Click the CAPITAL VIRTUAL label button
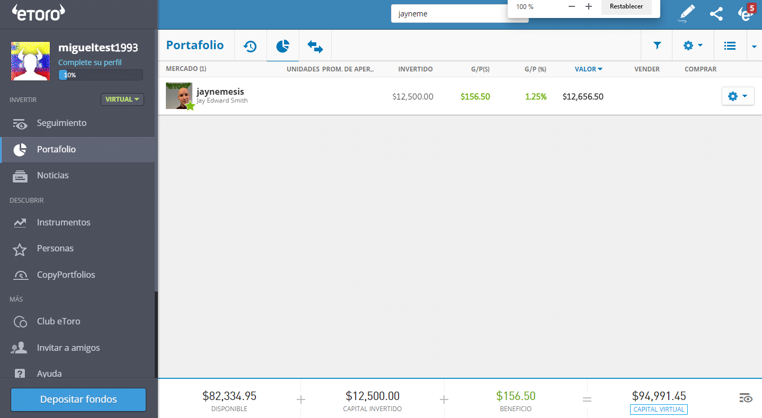Viewport: 762px width, 418px height. tap(659, 410)
